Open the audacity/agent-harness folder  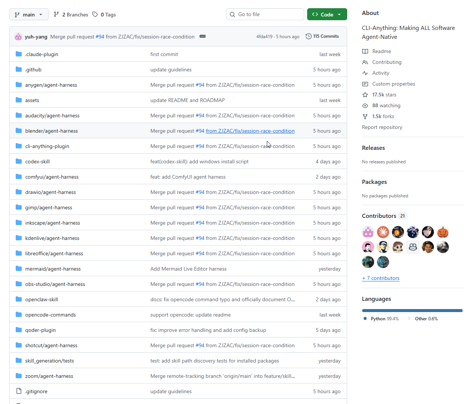point(52,115)
